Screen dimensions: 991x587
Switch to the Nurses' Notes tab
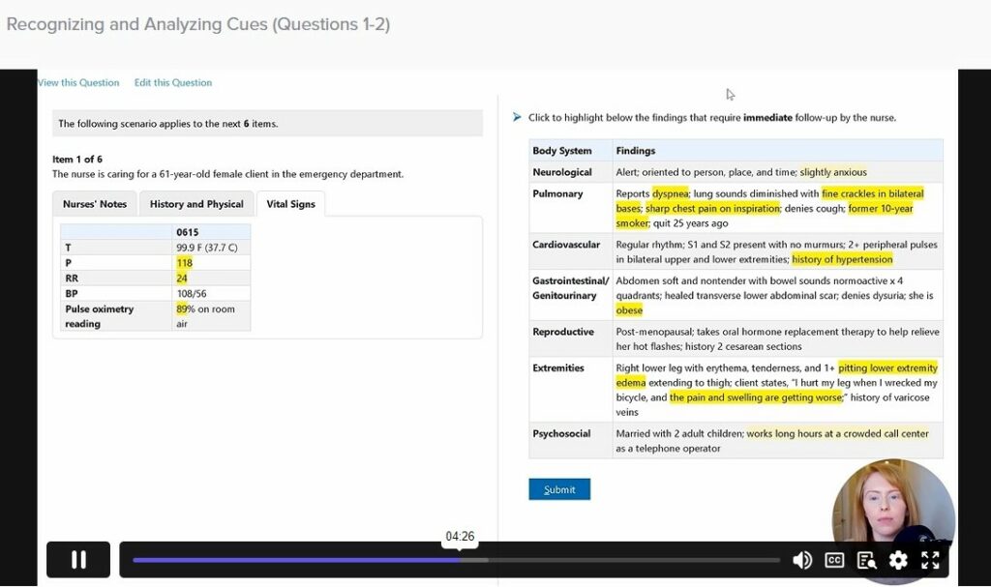(x=94, y=203)
